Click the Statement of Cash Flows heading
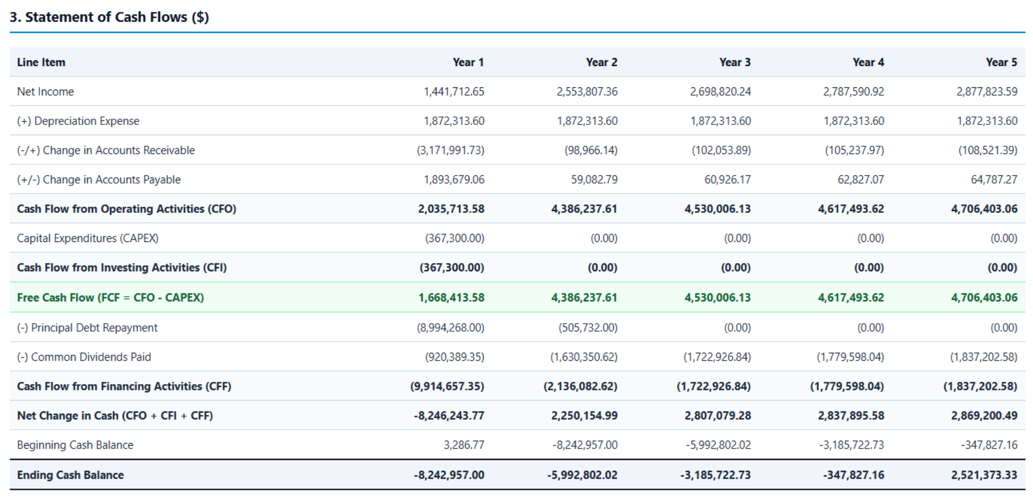The width and height of the screenshot is (1033, 500). [109, 17]
